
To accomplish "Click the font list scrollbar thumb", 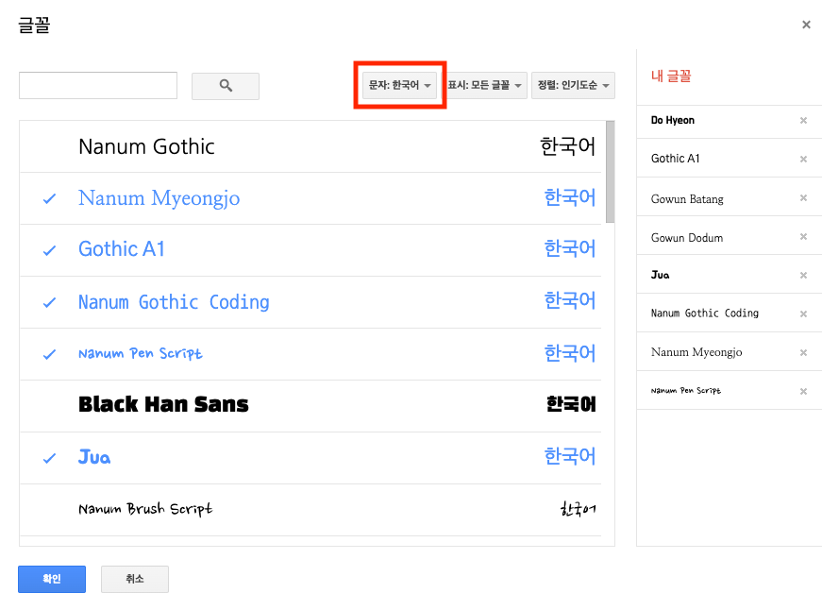I will [611, 172].
